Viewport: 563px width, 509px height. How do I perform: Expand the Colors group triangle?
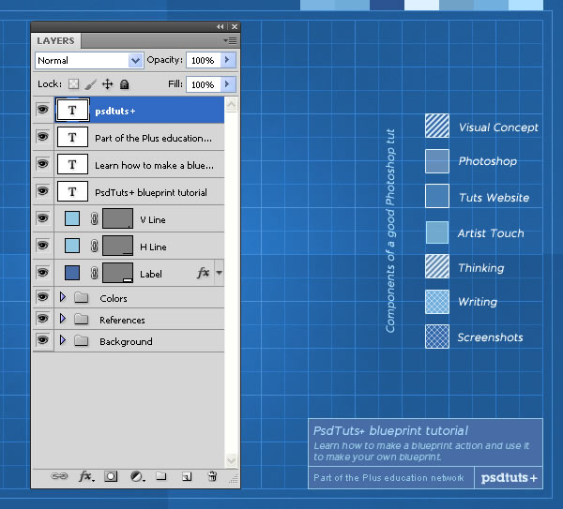coord(63,297)
